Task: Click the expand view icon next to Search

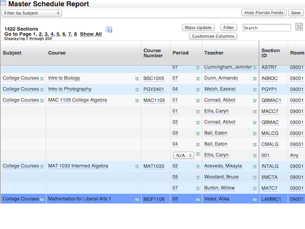Action: tap(298, 27)
